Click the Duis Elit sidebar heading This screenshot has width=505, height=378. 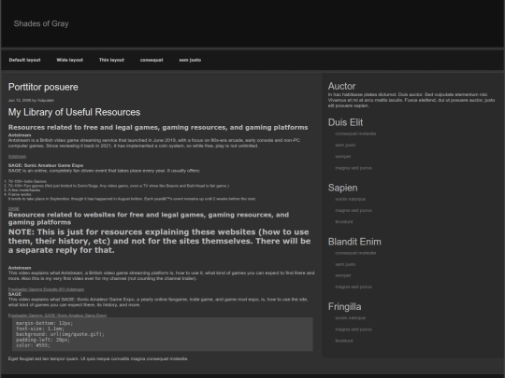point(345,122)
